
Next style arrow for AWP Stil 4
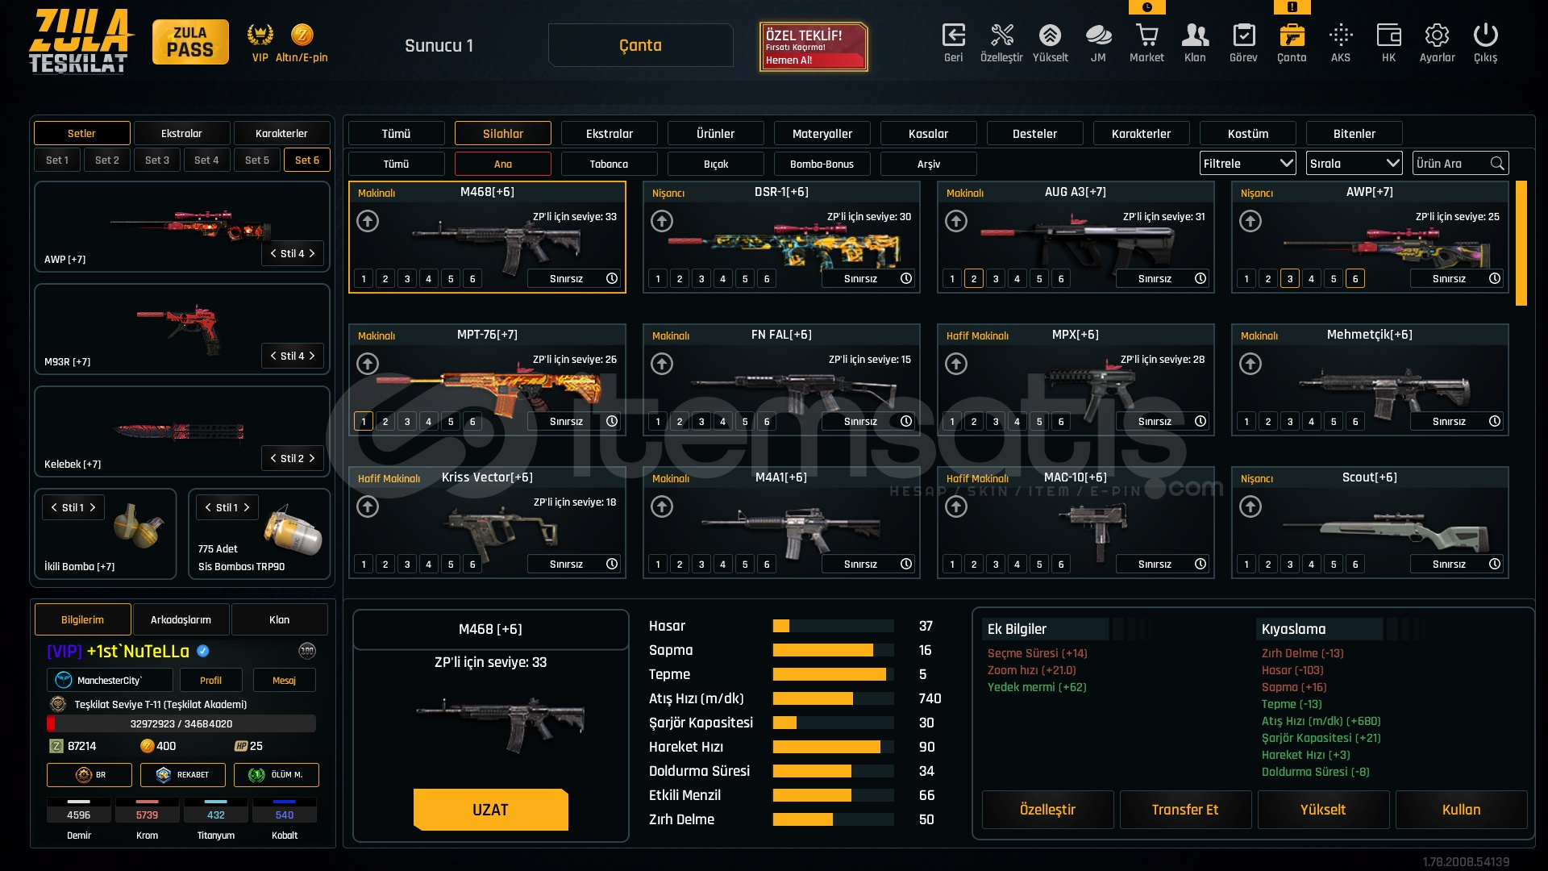(x=312, y=253)
